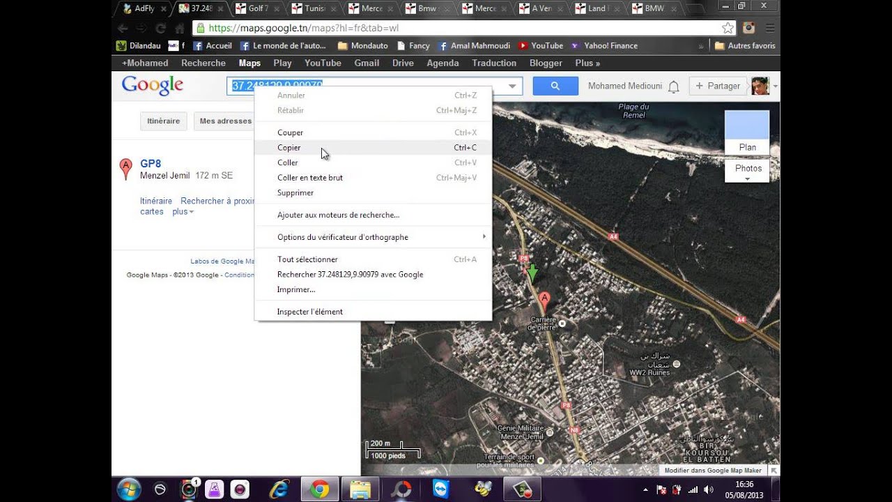892x502 pixels.
Task: Open the spell checker options submenu
Action: pos(373,237)
